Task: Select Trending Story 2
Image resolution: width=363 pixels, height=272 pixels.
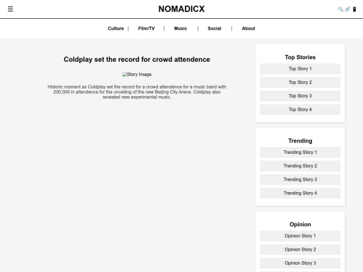Action: 300,166
